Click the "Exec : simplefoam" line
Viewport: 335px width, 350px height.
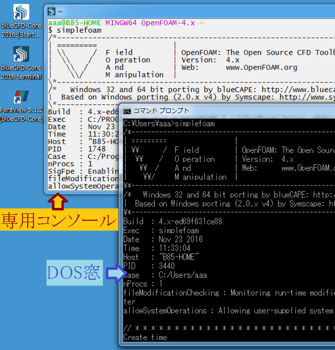161,230
